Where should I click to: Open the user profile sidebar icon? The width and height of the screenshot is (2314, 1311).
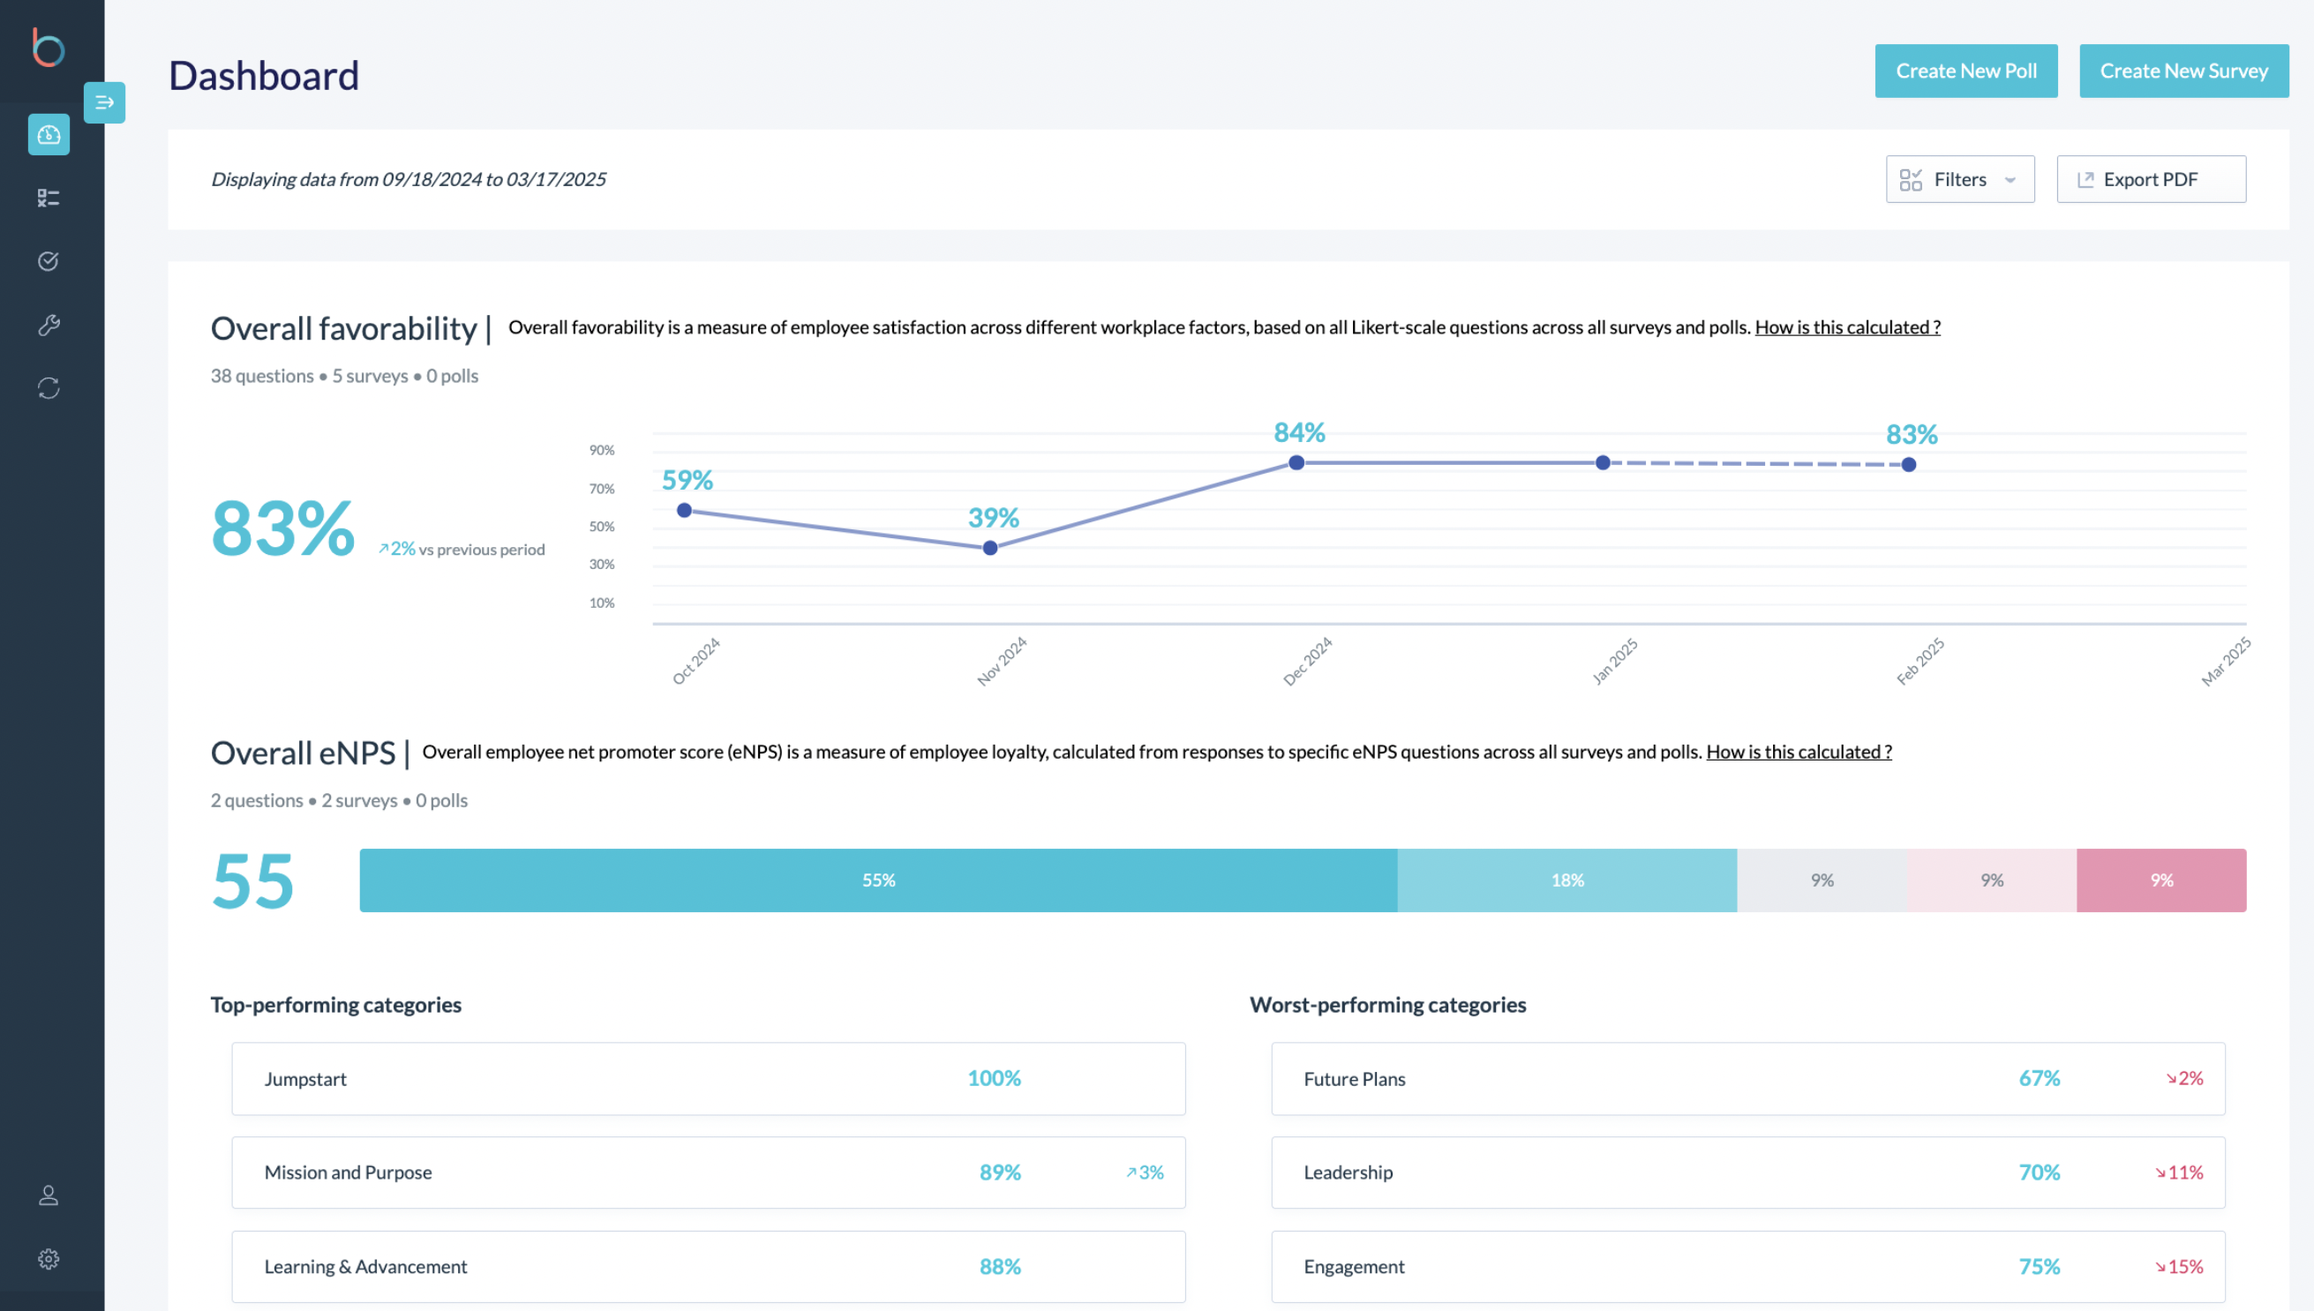coord(49,1195)
